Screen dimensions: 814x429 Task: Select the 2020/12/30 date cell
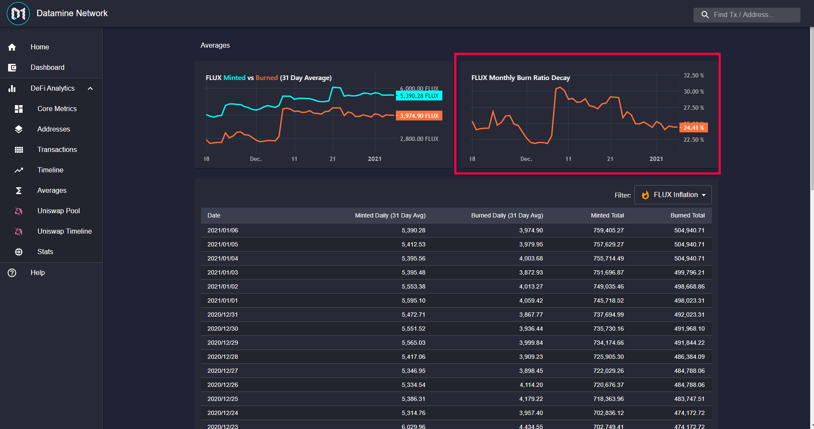click(x=223, y=329)
